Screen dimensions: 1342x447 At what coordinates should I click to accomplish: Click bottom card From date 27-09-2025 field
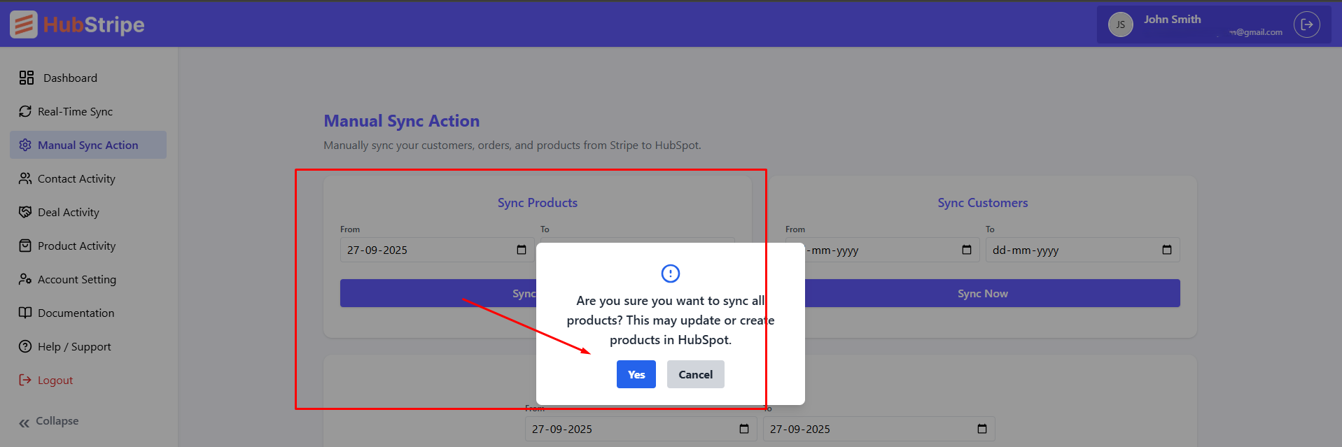pos(641,429)
